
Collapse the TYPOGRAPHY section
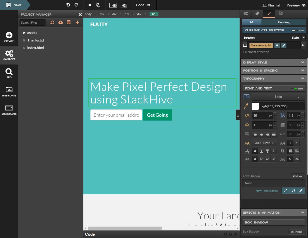pos(273,79)
